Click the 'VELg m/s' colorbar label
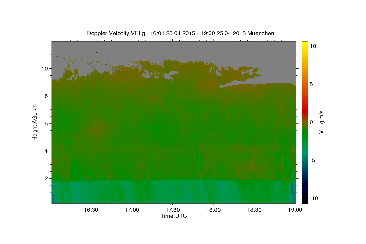The width and height of the screenshot is (366, 244). (321, 122)
